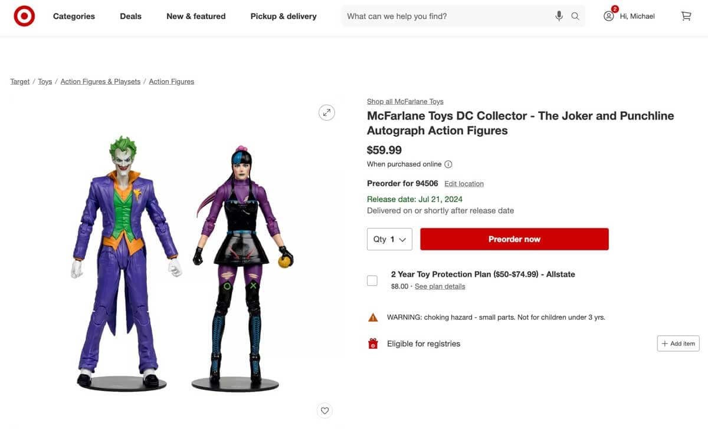This screenshot has height=430, width=708.
Task: Open the account icon next to Hi, Michael
Action: pyautogui.click(x=608, y=16)
